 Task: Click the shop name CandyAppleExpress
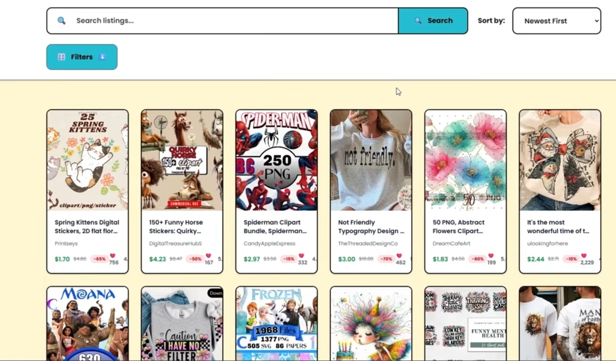269,244
